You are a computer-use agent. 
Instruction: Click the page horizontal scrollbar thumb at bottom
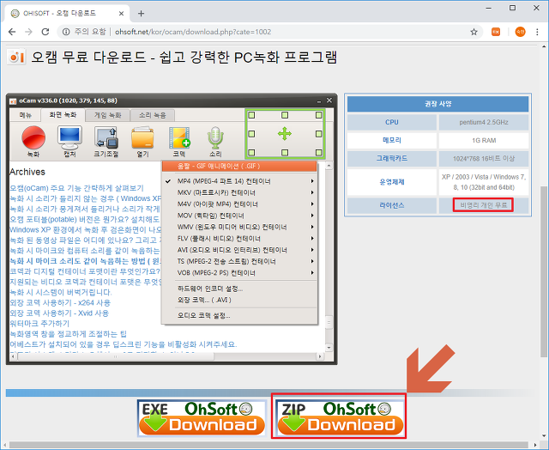[x=268, y=445]
